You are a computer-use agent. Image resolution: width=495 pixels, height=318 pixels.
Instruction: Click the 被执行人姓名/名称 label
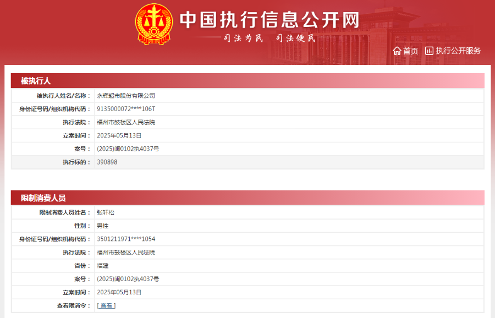(63, 96)
